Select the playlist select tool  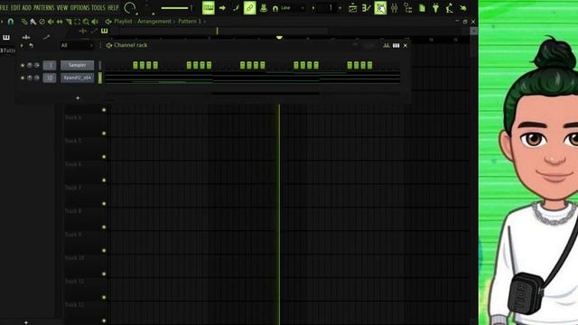[78, 22]
